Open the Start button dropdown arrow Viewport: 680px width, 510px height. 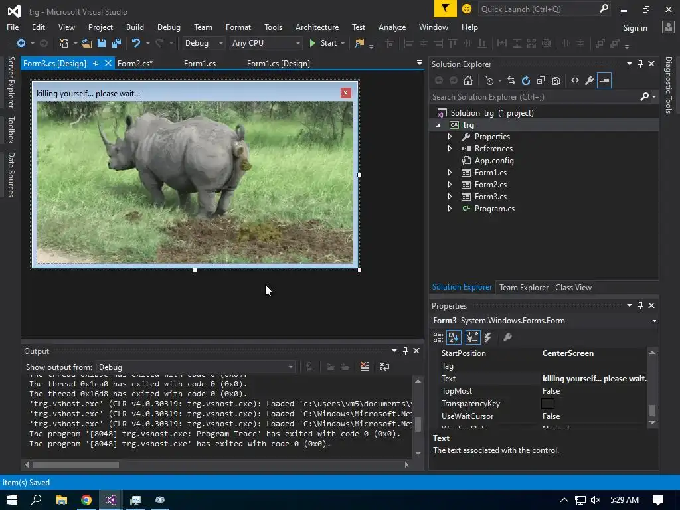click(343, 43)
